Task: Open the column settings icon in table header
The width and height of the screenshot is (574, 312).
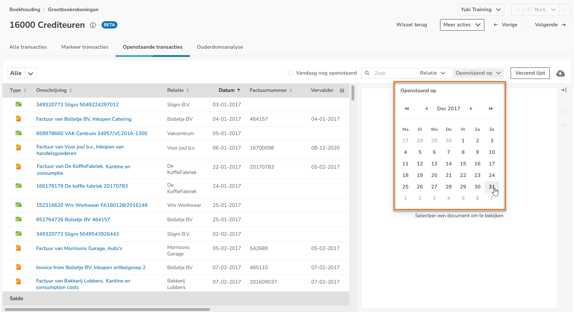Action: click(x=342, y=90)
